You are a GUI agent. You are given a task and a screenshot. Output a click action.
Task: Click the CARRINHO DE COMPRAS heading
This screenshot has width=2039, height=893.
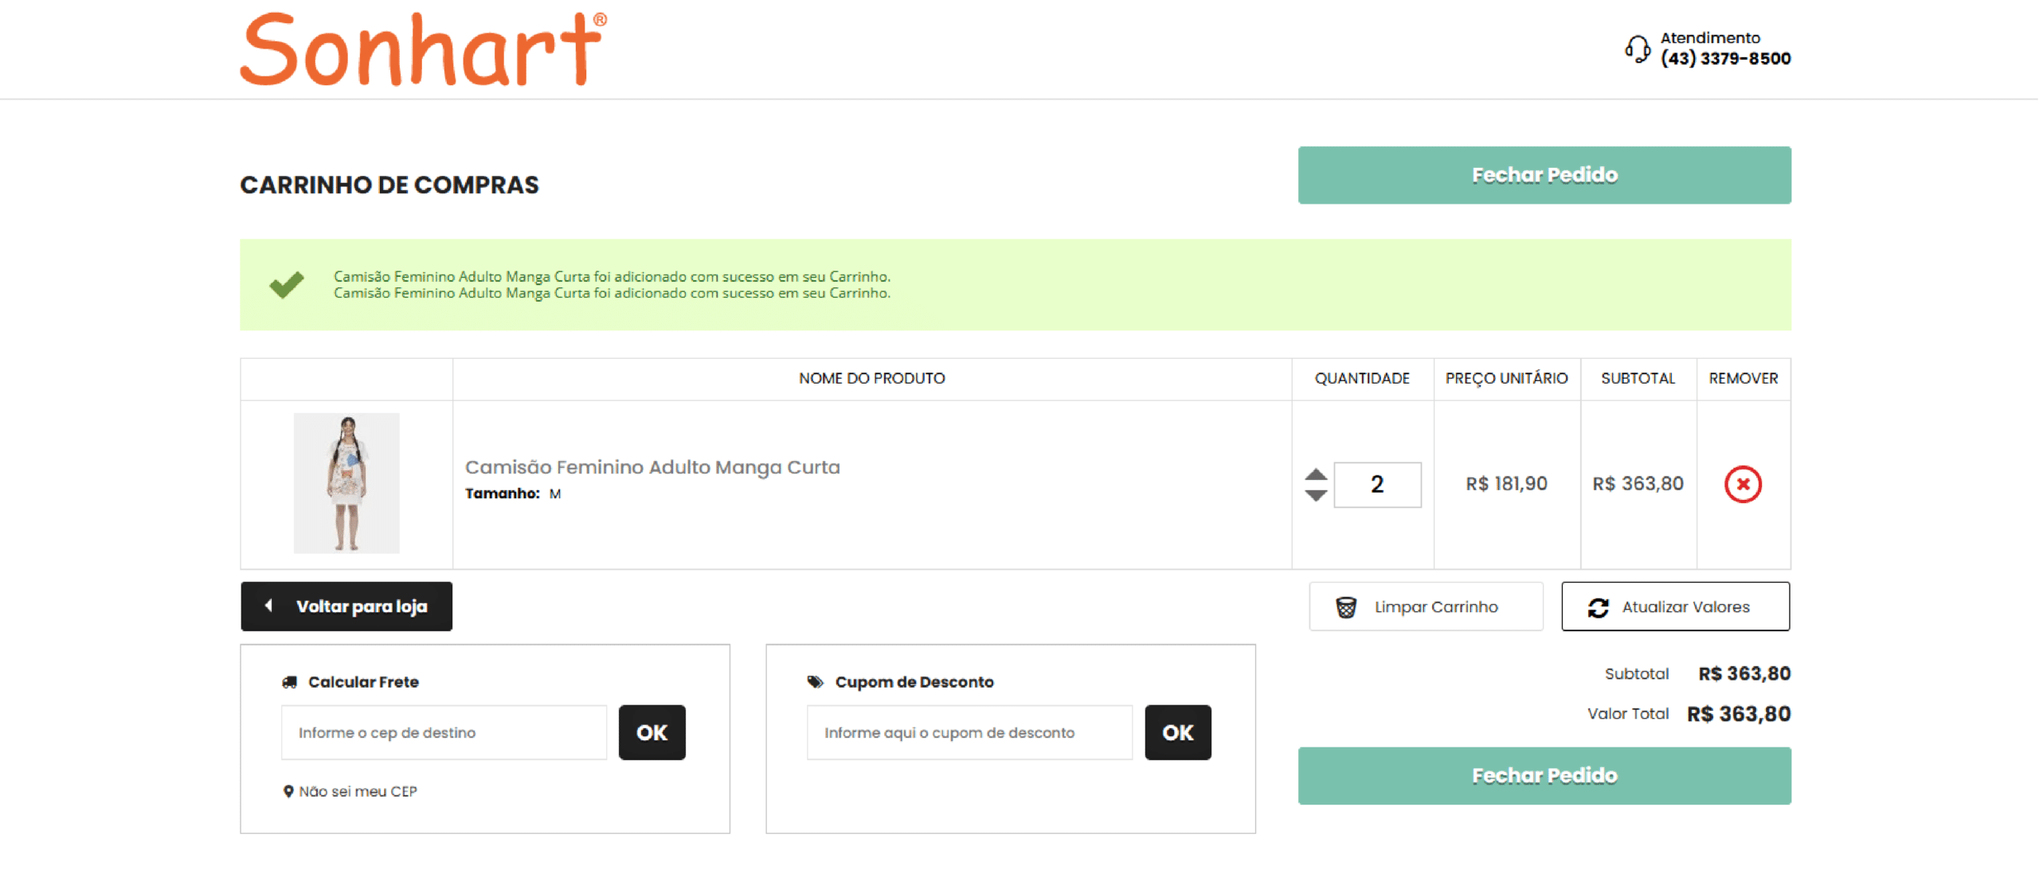click(389, 185)
